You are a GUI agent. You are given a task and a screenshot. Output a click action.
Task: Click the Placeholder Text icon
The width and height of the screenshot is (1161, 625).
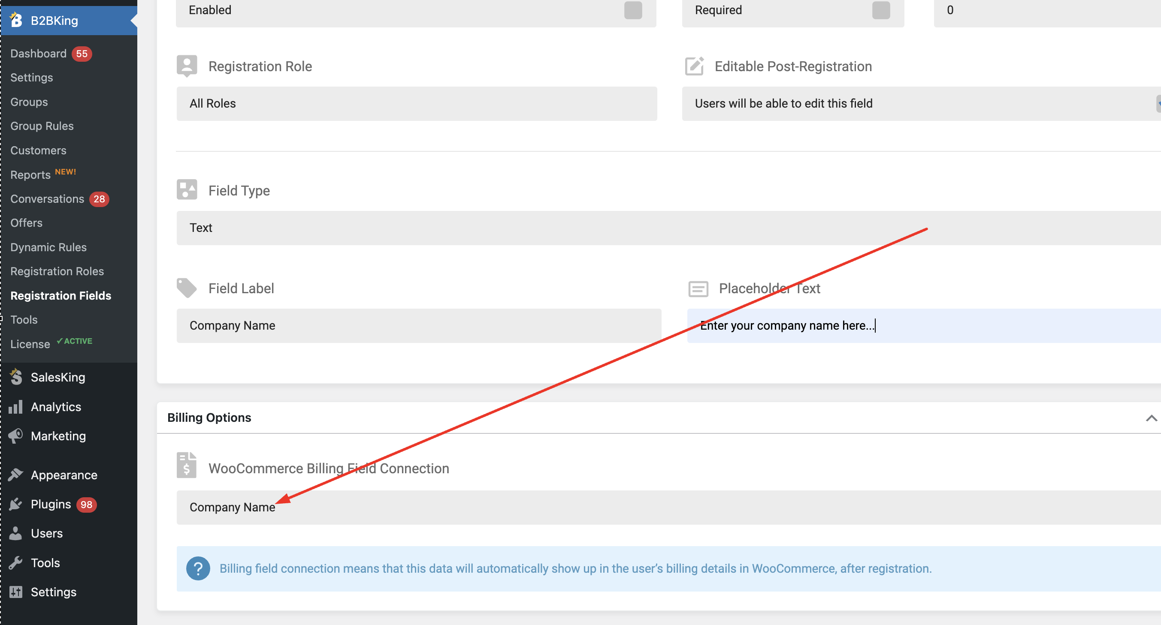click(698, 288)
